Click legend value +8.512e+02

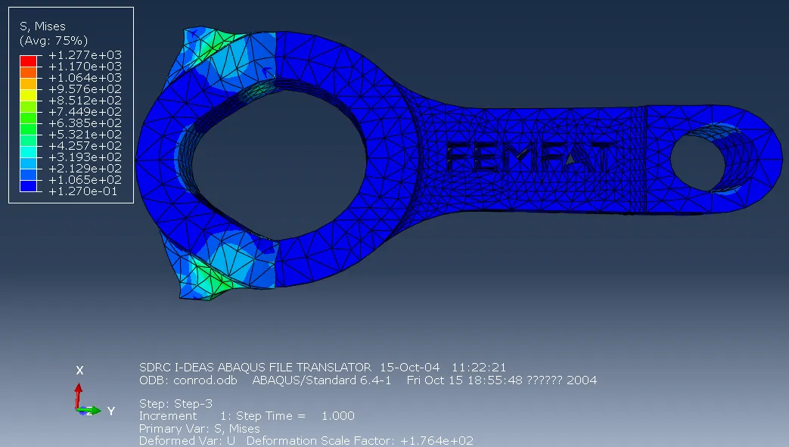(85, 100)
